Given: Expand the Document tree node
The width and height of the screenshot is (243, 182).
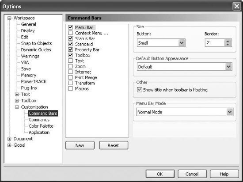Looking at the screenshot, I should click(x=9, y=139).
